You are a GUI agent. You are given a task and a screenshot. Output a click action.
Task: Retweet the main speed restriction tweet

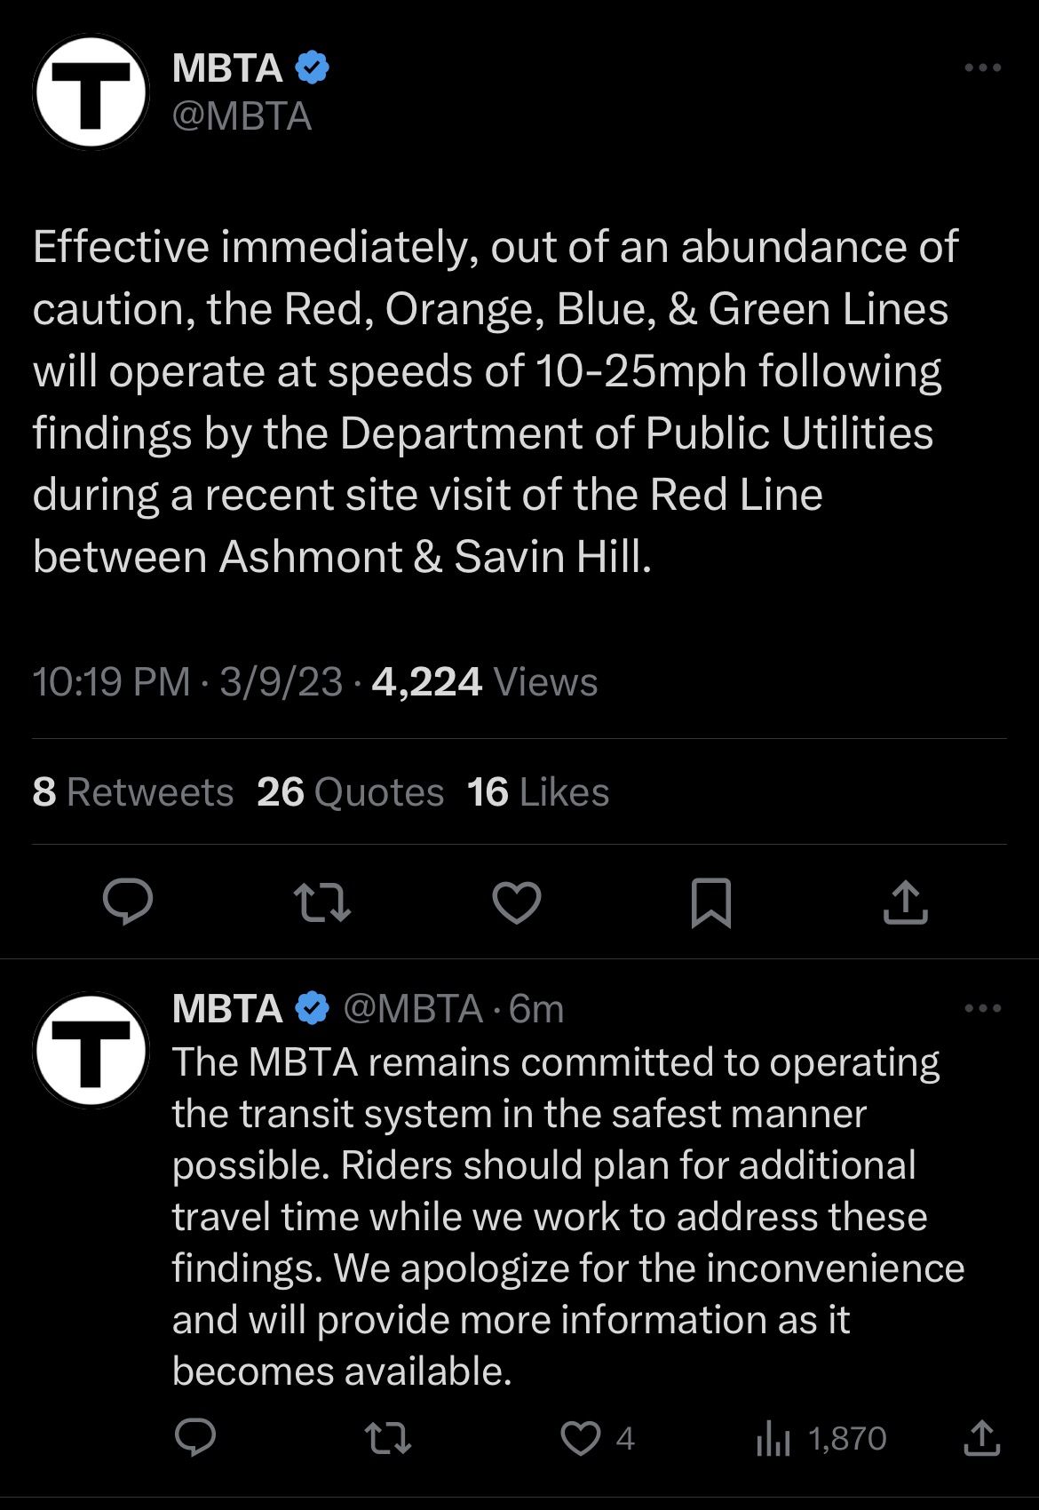[322, 902]
